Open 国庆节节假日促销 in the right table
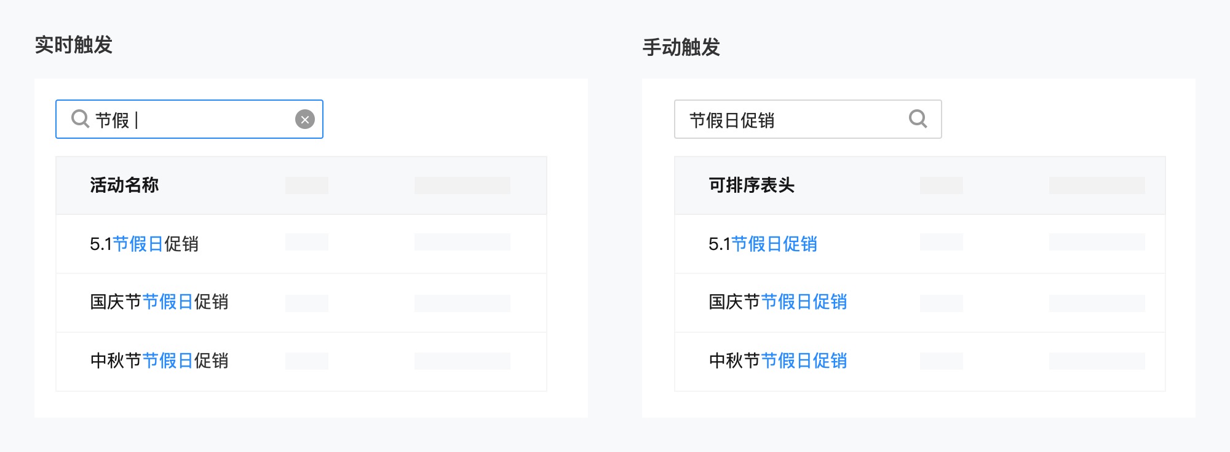This screenshot has width=1230, height=452. click(777, 302)
